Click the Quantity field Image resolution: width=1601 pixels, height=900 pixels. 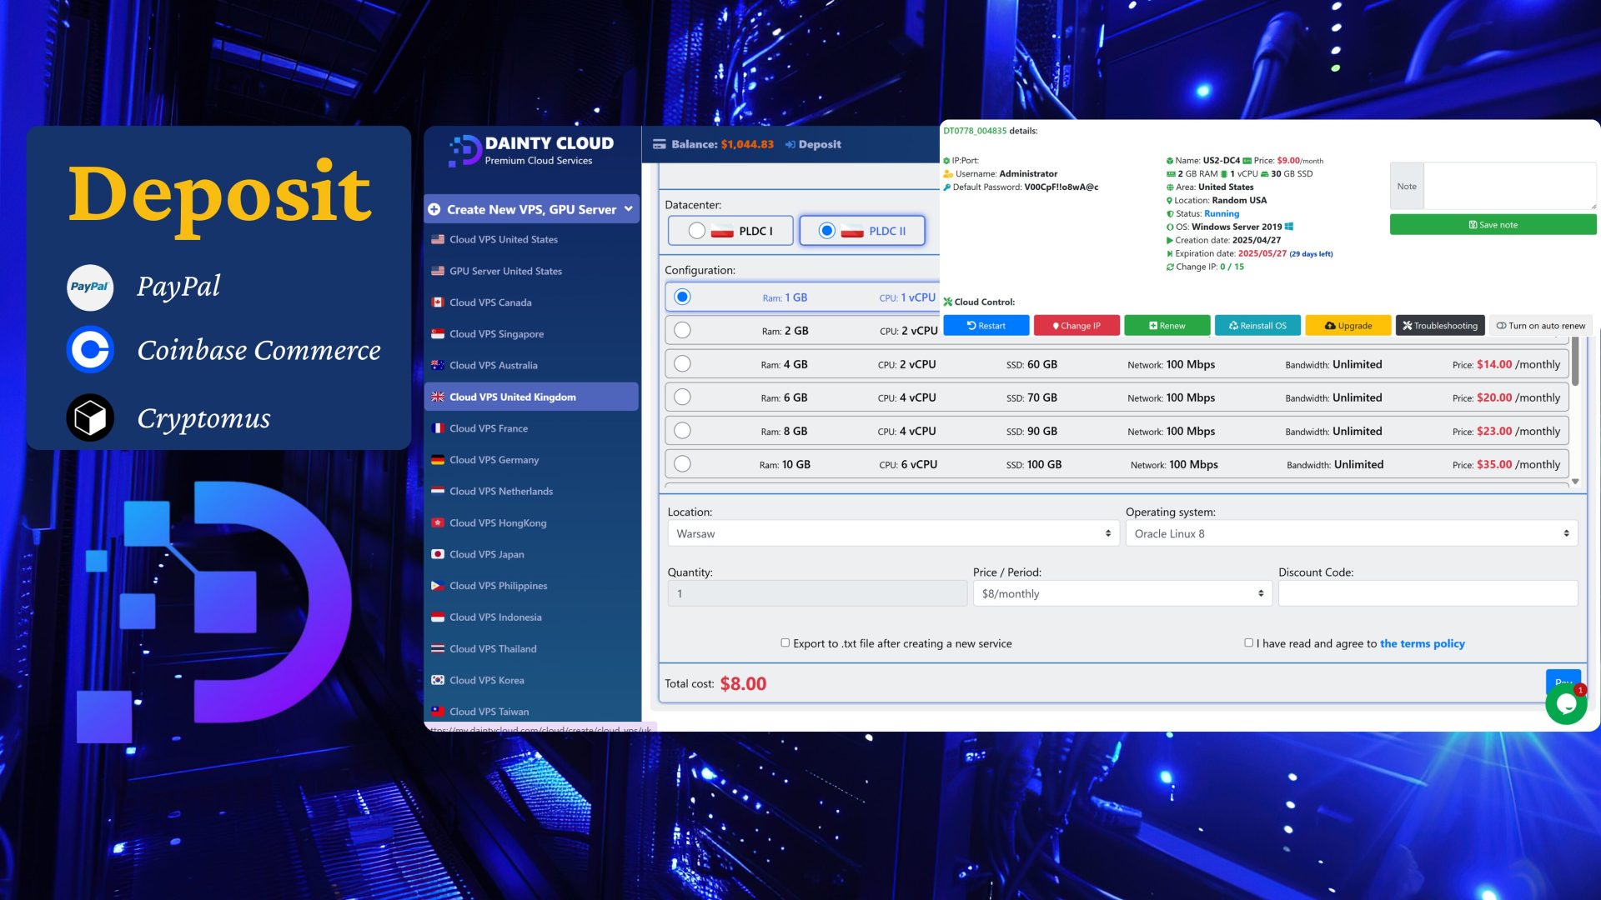click(817, 593)
